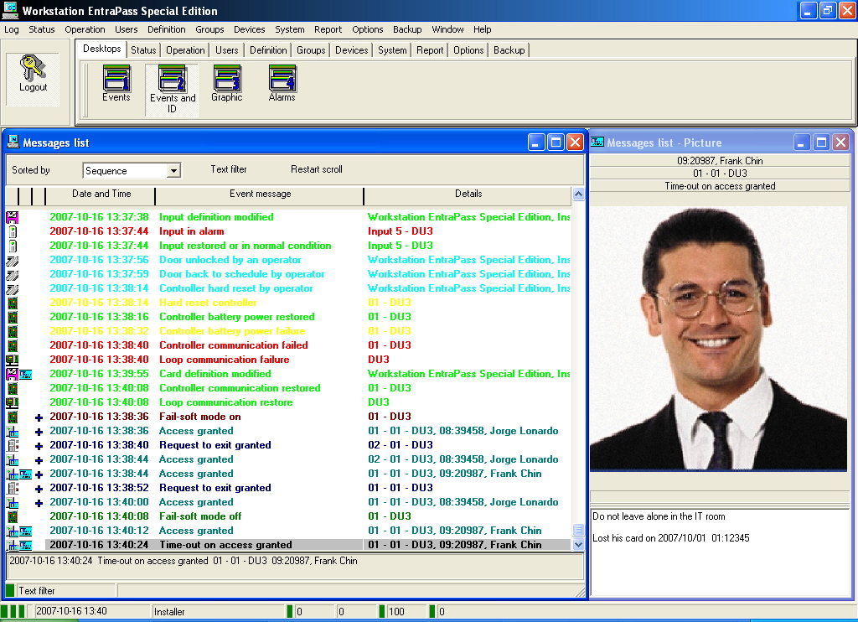
Task: Click details of 13:40:00 Access granted row
Action: (463, 502)
